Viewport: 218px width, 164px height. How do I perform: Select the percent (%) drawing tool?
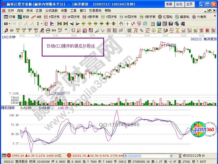142,30
